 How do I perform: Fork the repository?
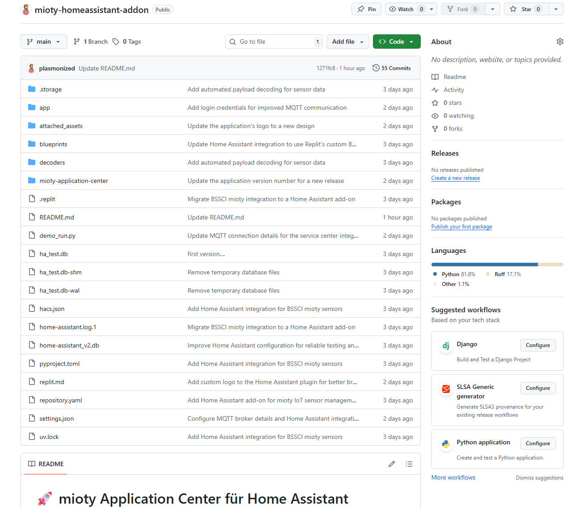[463, 9]
